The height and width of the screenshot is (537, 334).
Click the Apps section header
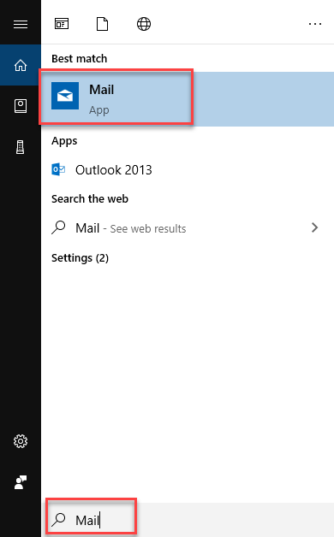[x=64, y=141]
